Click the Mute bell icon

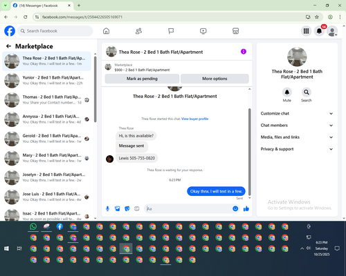287,92
